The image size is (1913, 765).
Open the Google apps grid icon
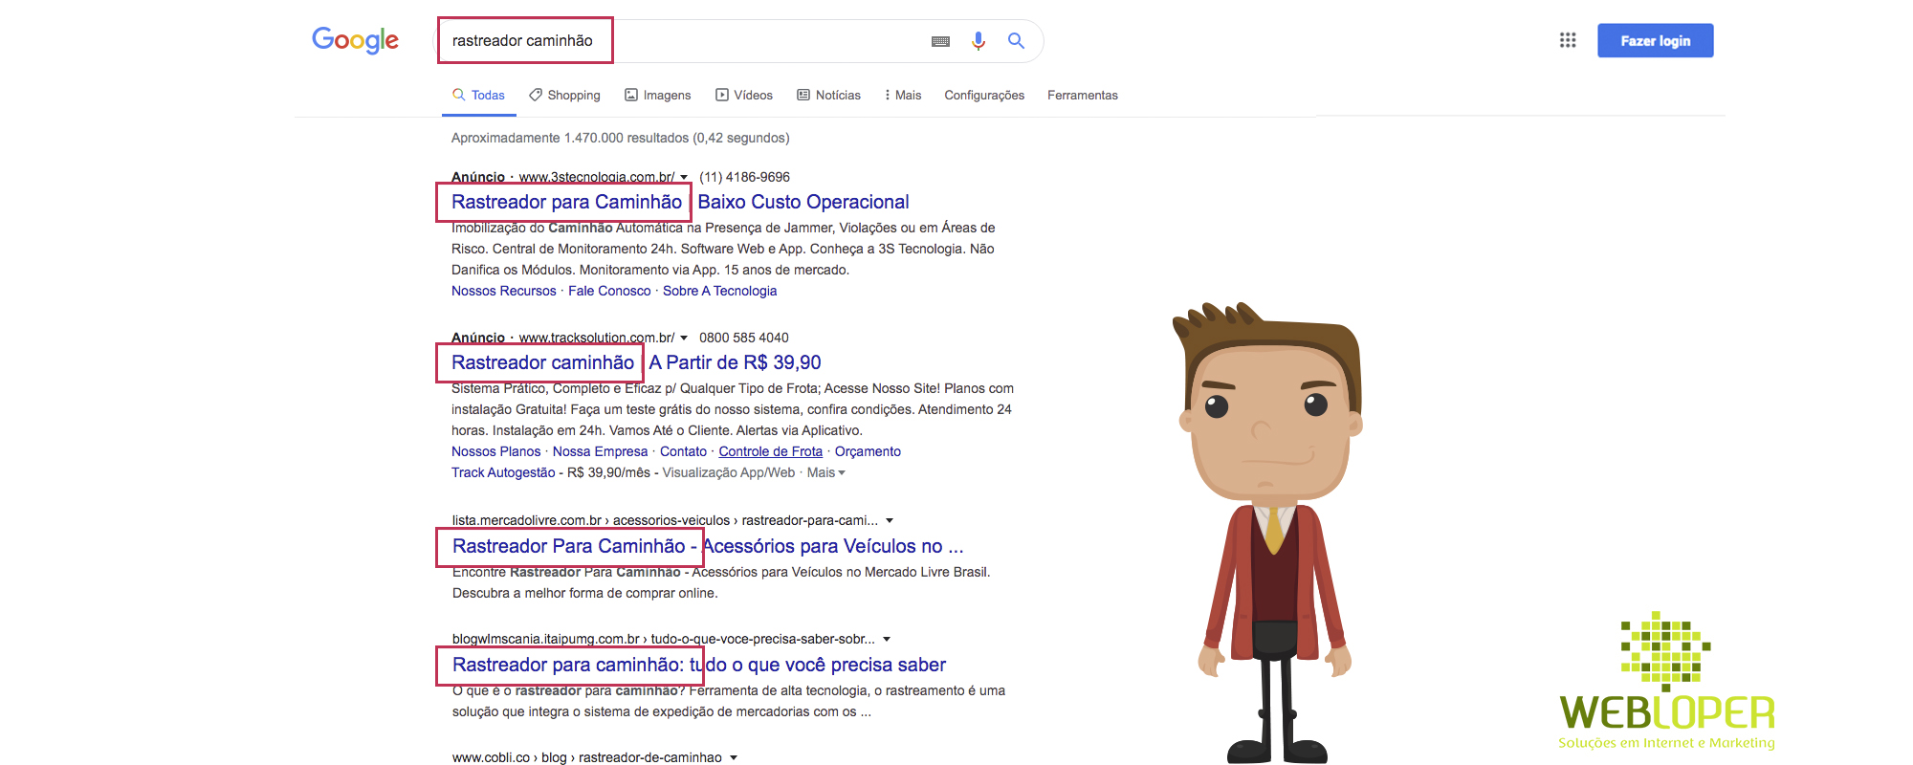point(1568,40)
